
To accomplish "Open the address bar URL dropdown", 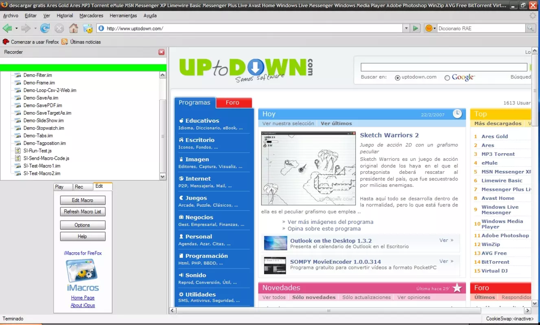I will (x=406, y=28).
